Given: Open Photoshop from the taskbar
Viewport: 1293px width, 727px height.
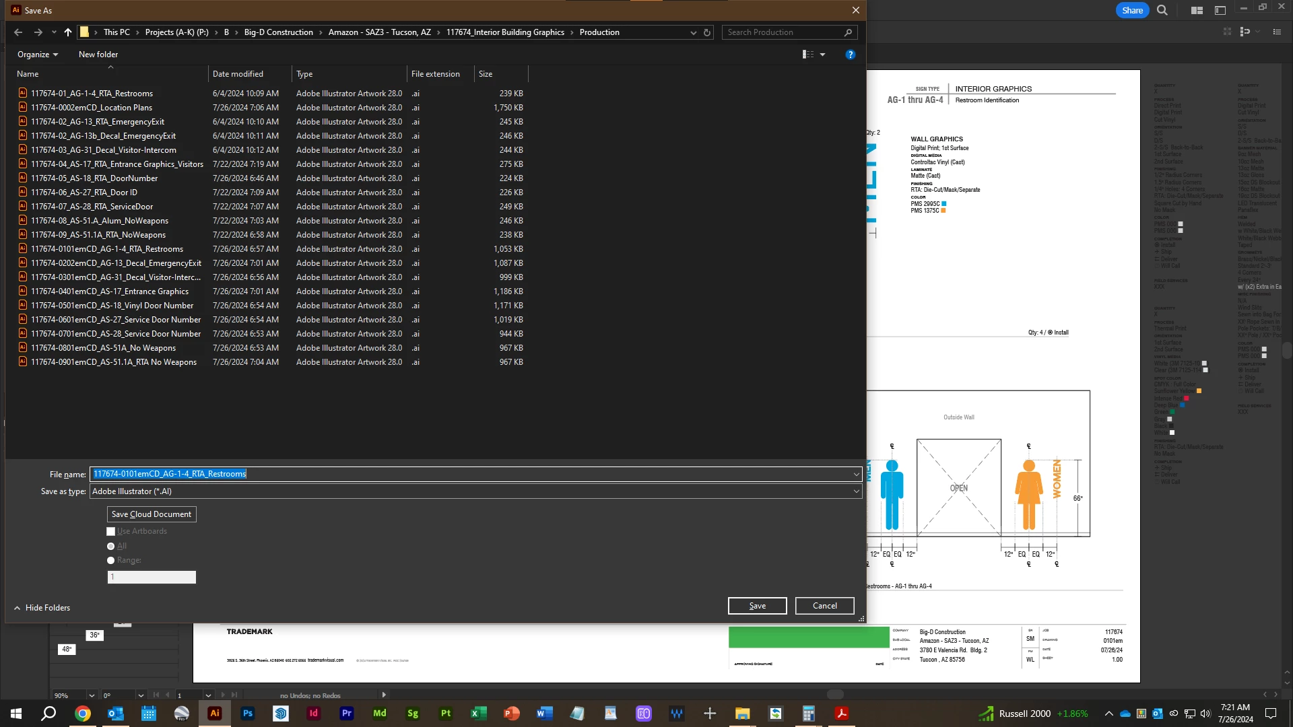Looking at the screenshot, I should 248,714.
